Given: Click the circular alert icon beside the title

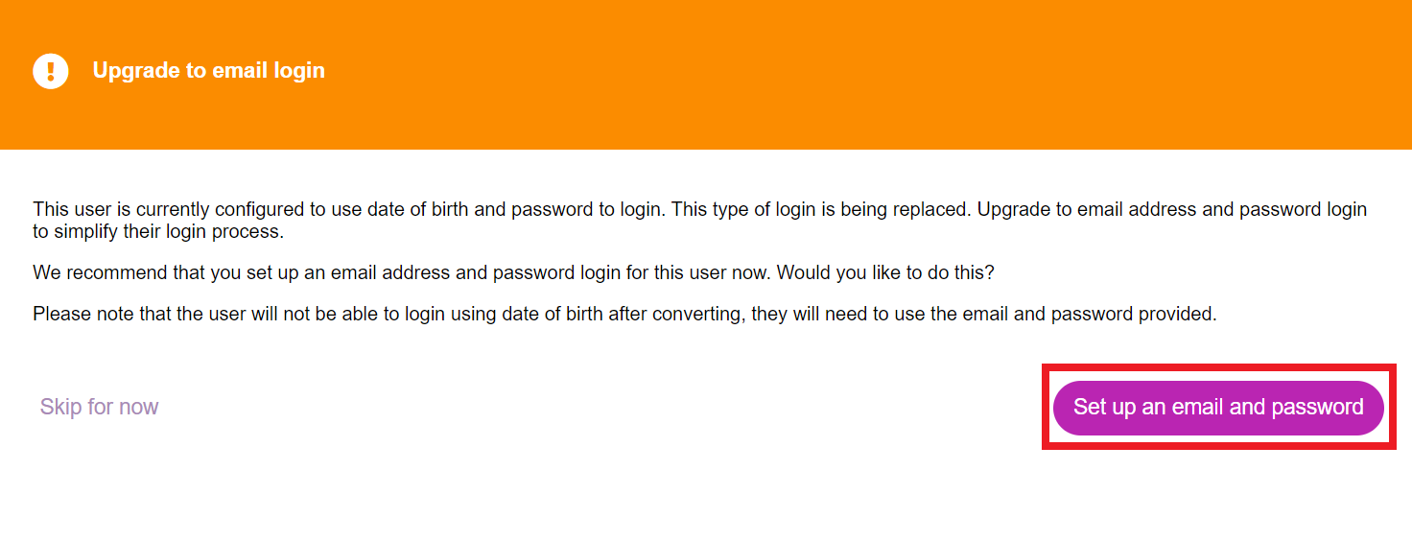Looking at the screenshot, I should tap(51, 71).
